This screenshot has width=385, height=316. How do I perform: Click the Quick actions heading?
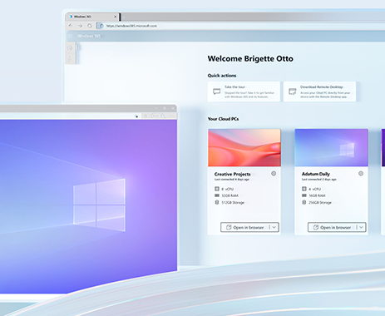tap(222, 76)
